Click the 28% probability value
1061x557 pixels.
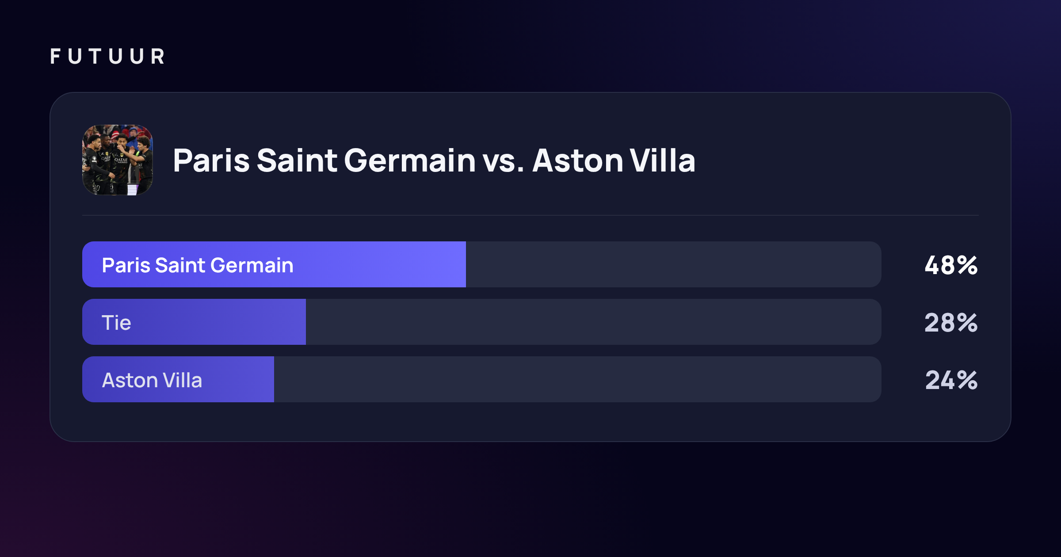[x=951, y=323]
